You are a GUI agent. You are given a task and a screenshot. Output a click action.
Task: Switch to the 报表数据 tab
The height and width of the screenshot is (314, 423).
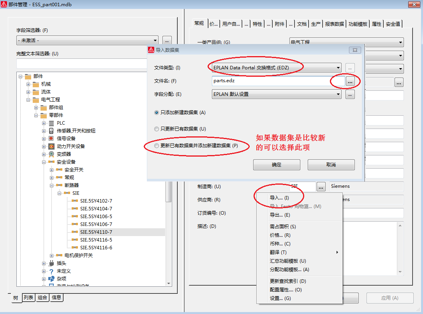coord(335,24)
